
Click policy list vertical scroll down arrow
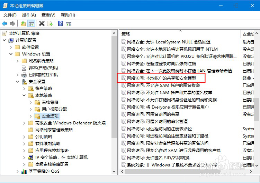[x=257, y=165]
